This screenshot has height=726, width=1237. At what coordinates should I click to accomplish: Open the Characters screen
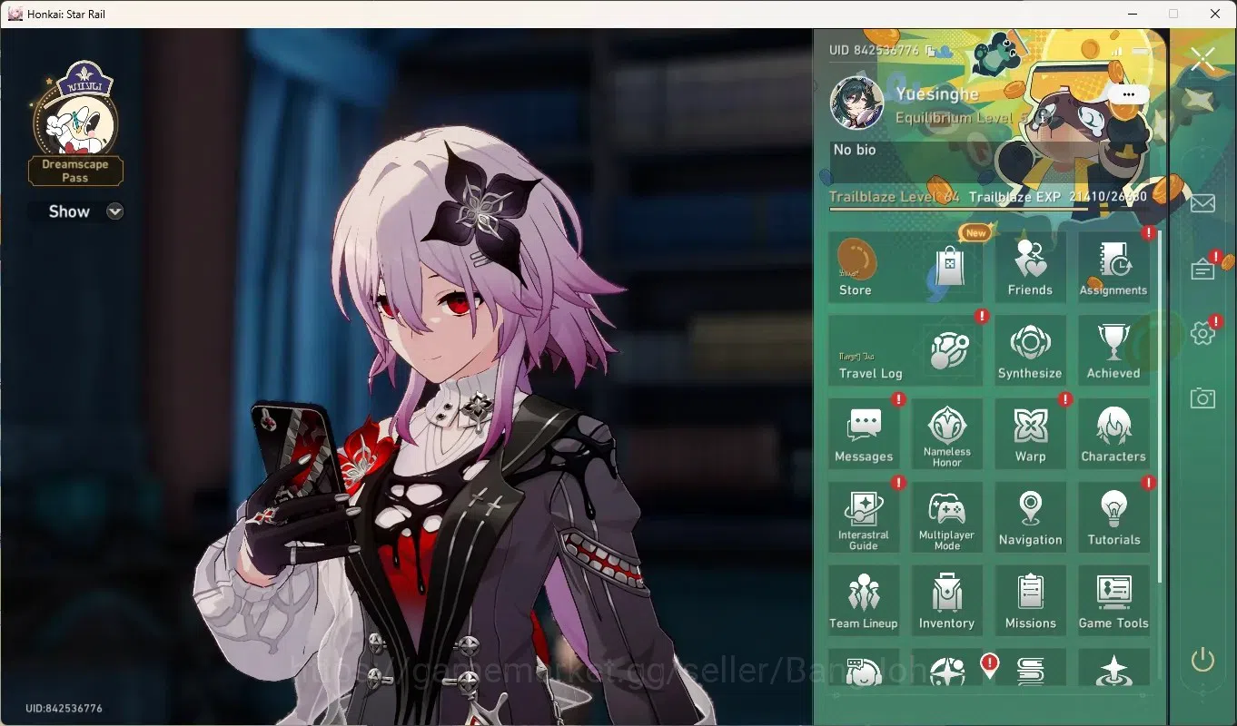click(1113, 434)
